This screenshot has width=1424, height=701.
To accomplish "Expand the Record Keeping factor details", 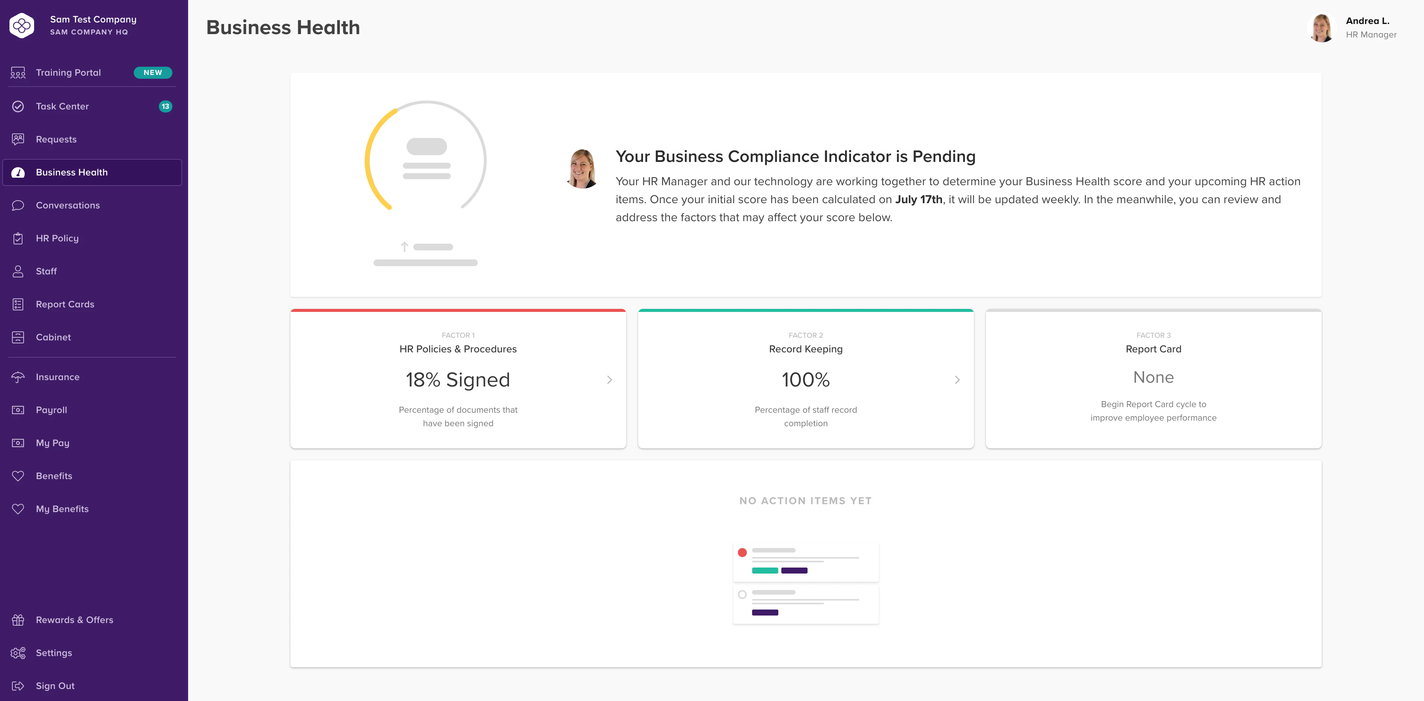I will click(957, 380).
